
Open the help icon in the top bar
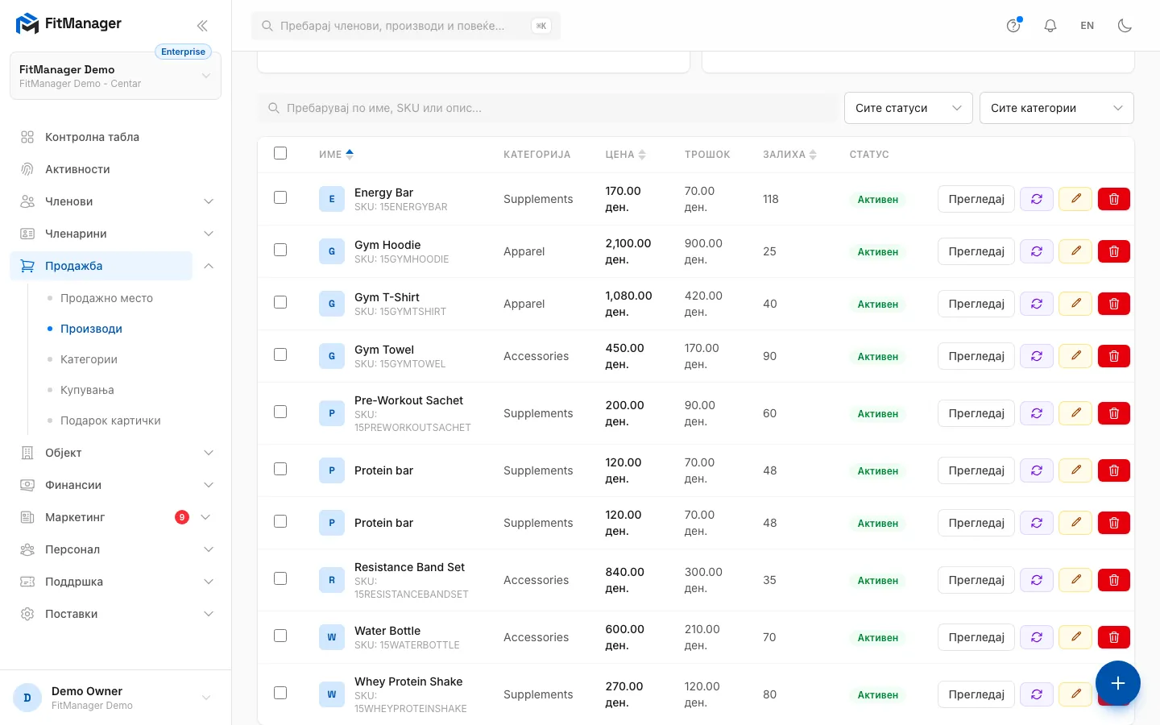click(1013, 26)
